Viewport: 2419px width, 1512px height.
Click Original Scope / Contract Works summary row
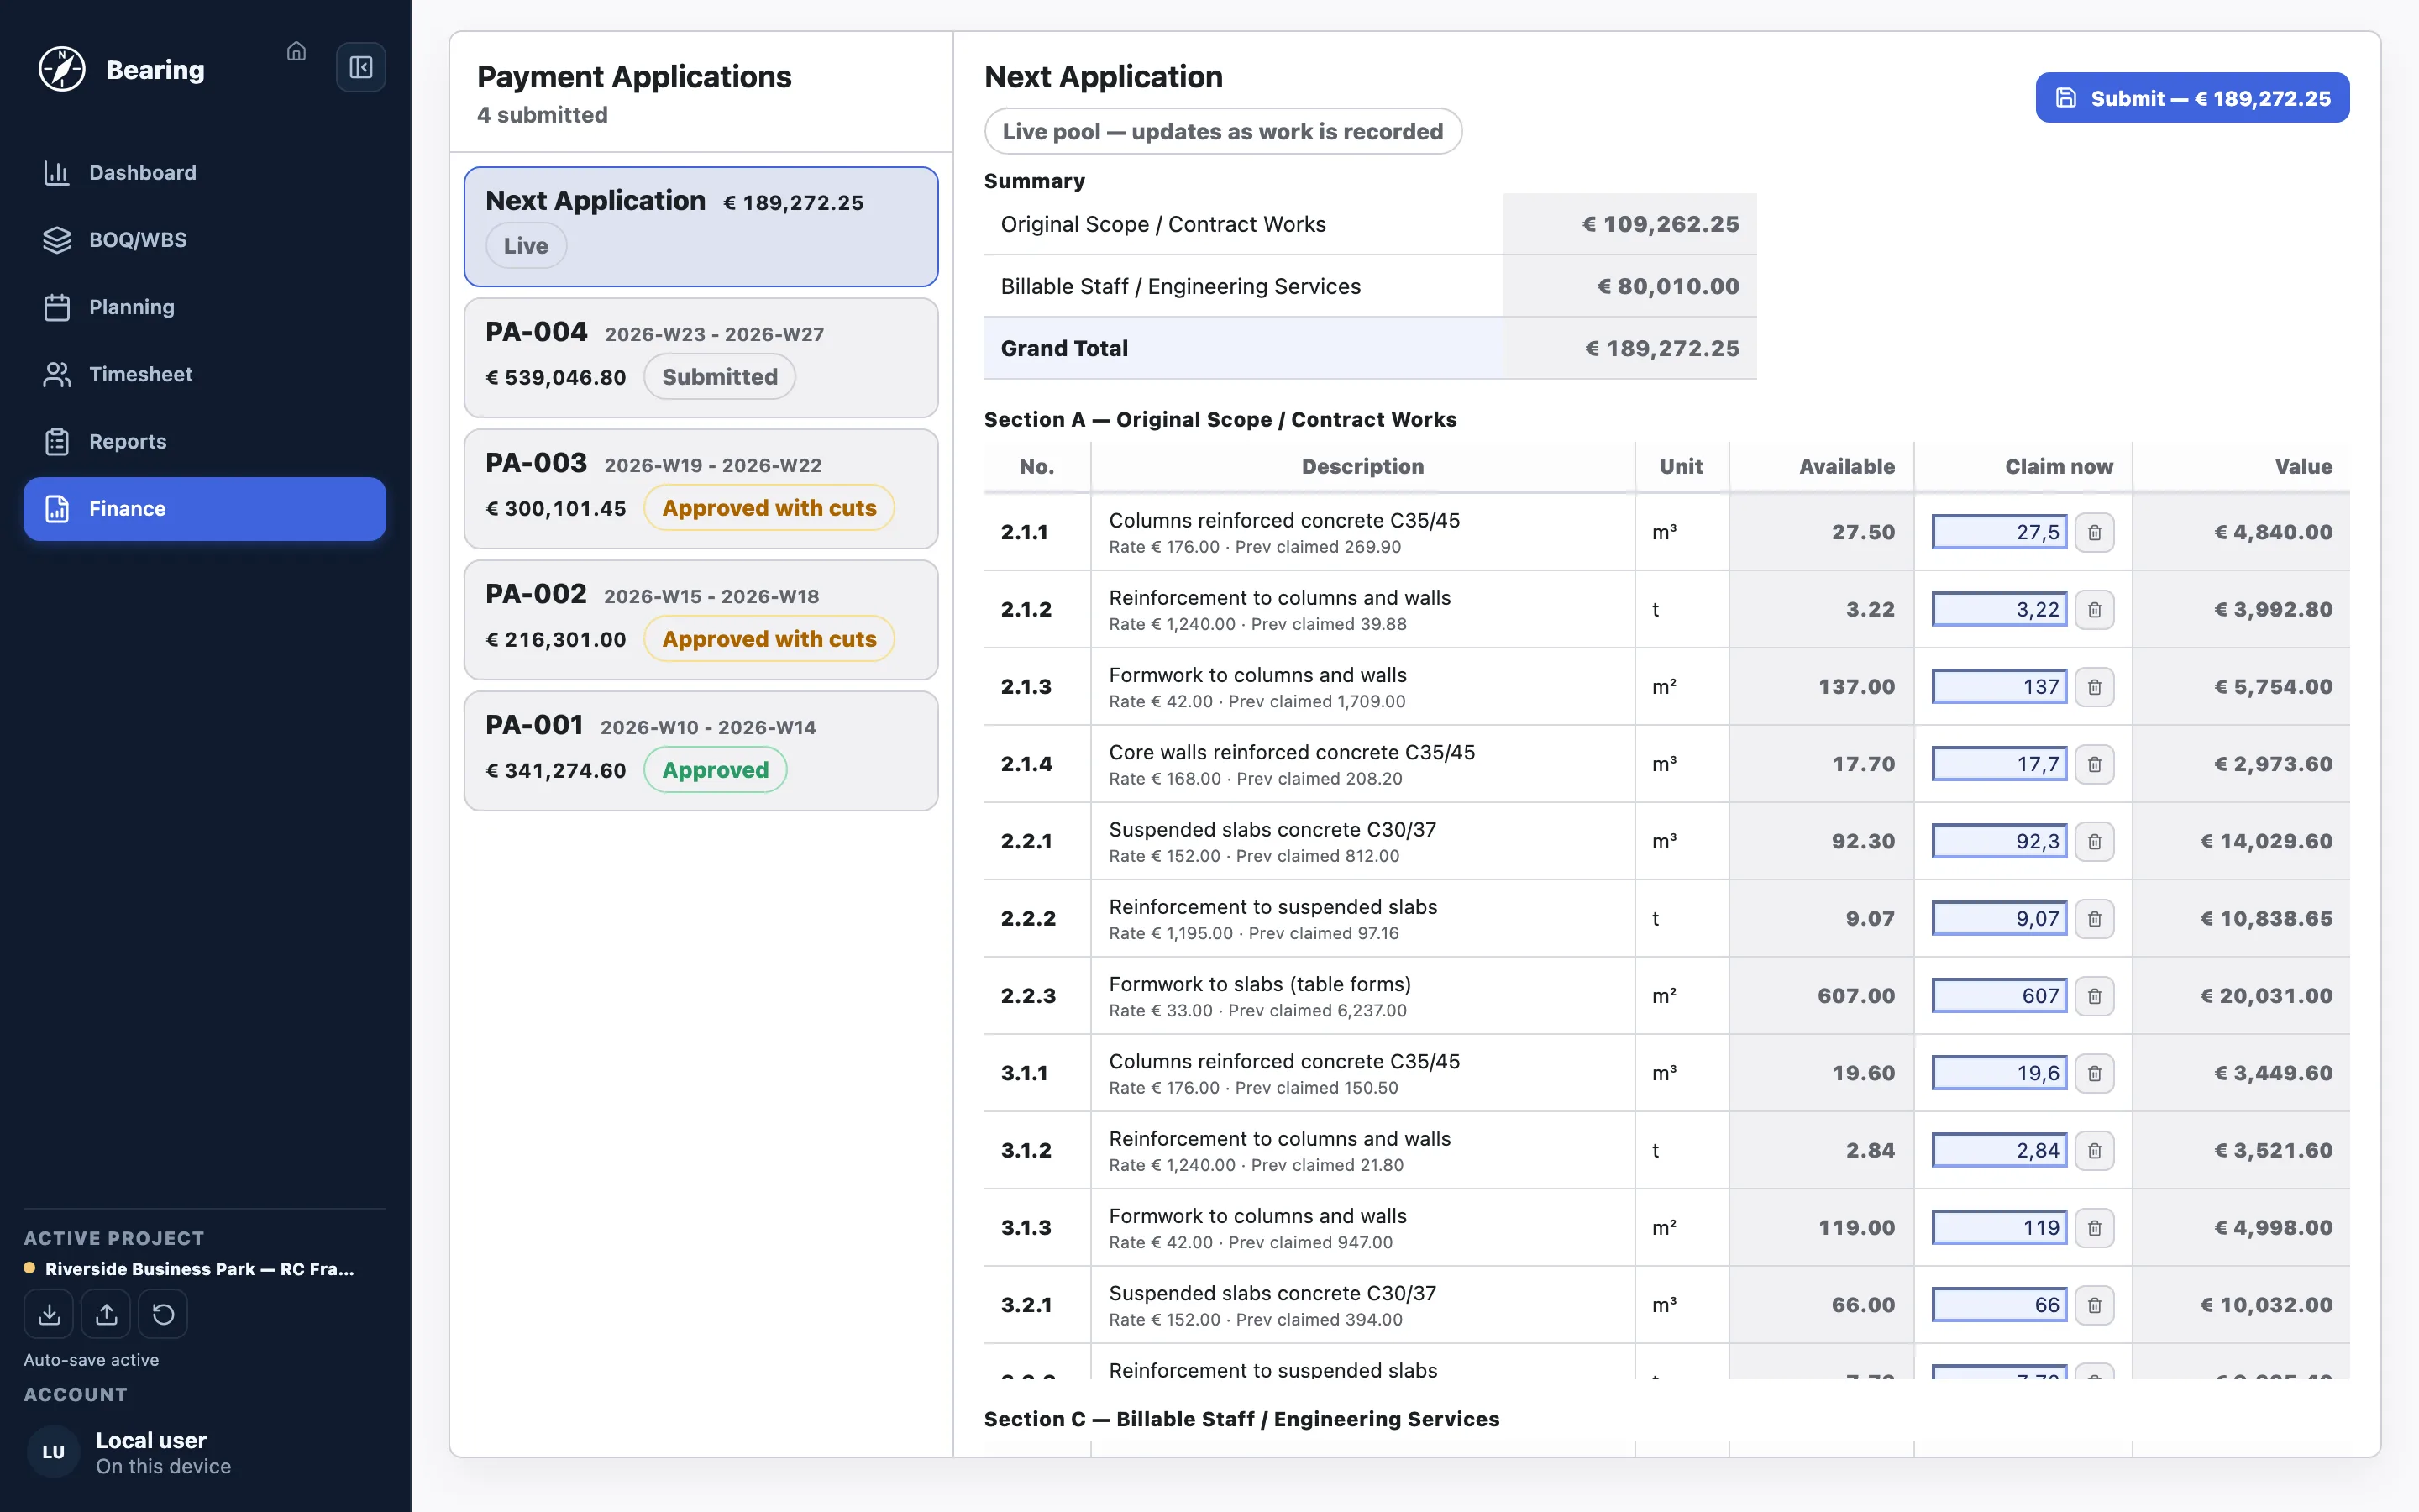point(1369,224)
